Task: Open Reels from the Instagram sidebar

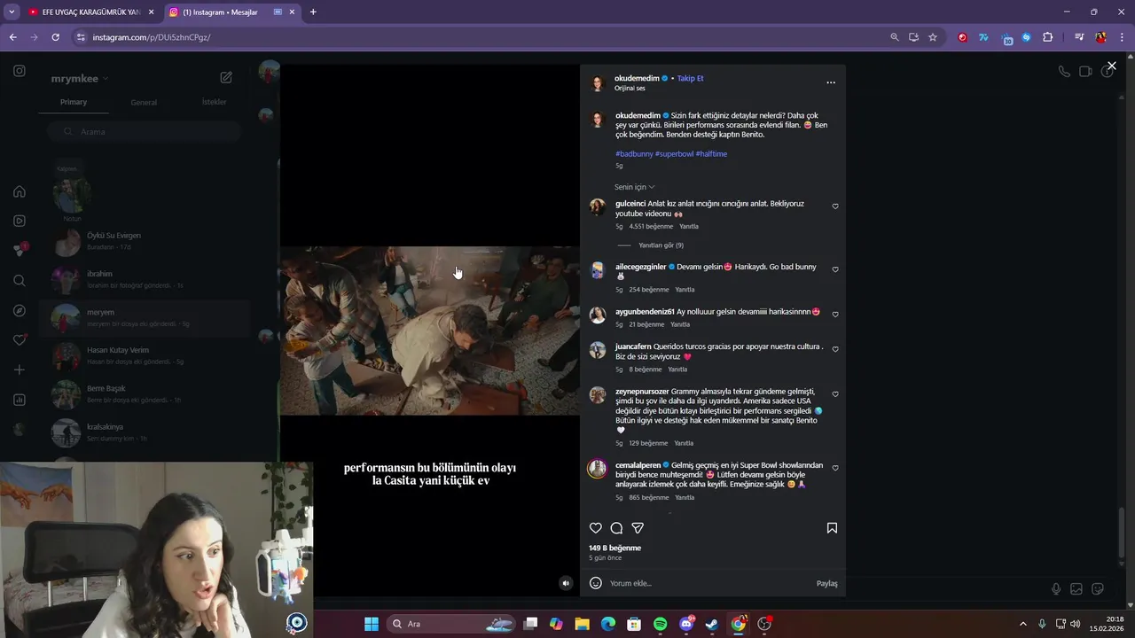Action: tap(20, 221)
